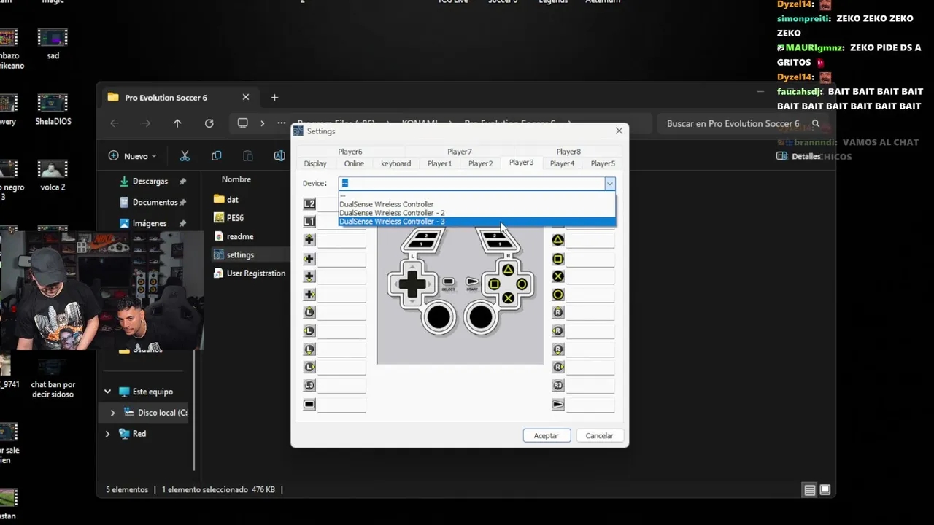Open the Detalles pane in Explorer

[x=799, y=156]
